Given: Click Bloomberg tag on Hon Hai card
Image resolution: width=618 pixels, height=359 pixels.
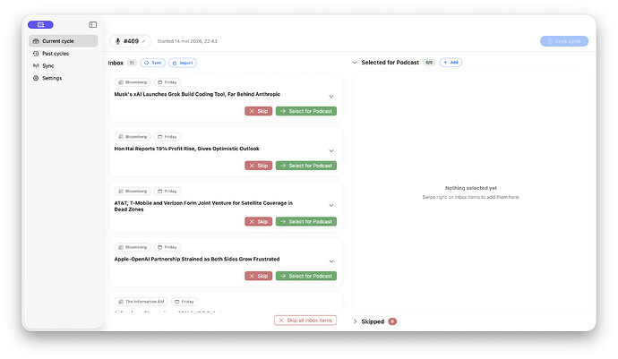Looking at the screenshot, I should pyautogui.click(x=133, y=137).
